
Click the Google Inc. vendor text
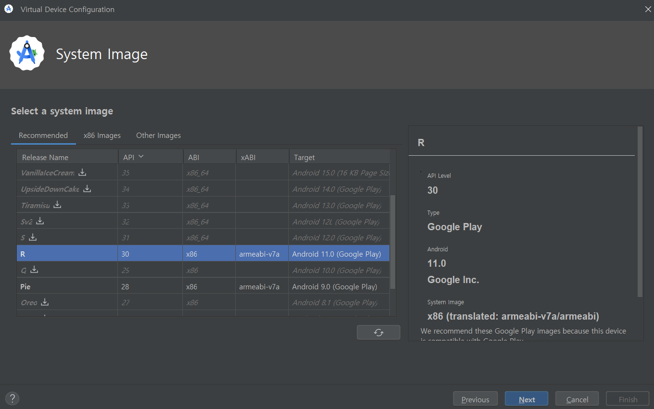tap(453, 280)
